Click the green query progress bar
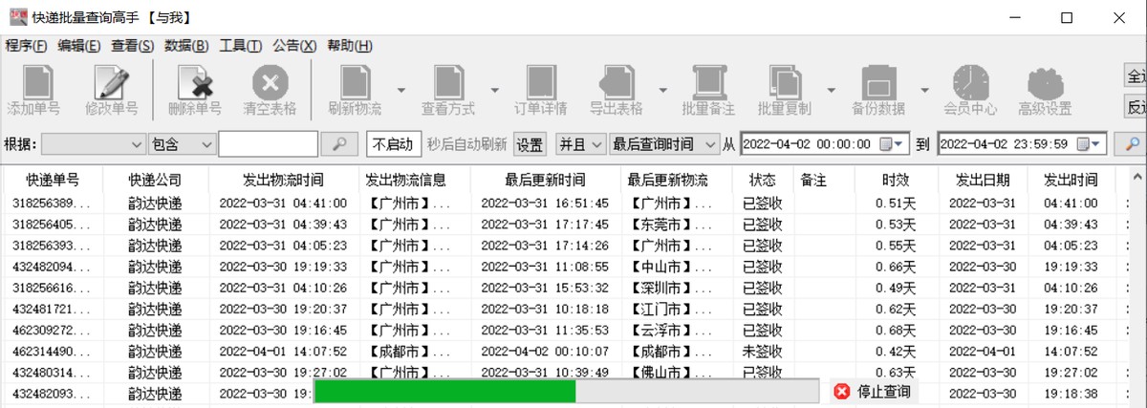This screenshot has height=408, width=1147. pos(444,392)
